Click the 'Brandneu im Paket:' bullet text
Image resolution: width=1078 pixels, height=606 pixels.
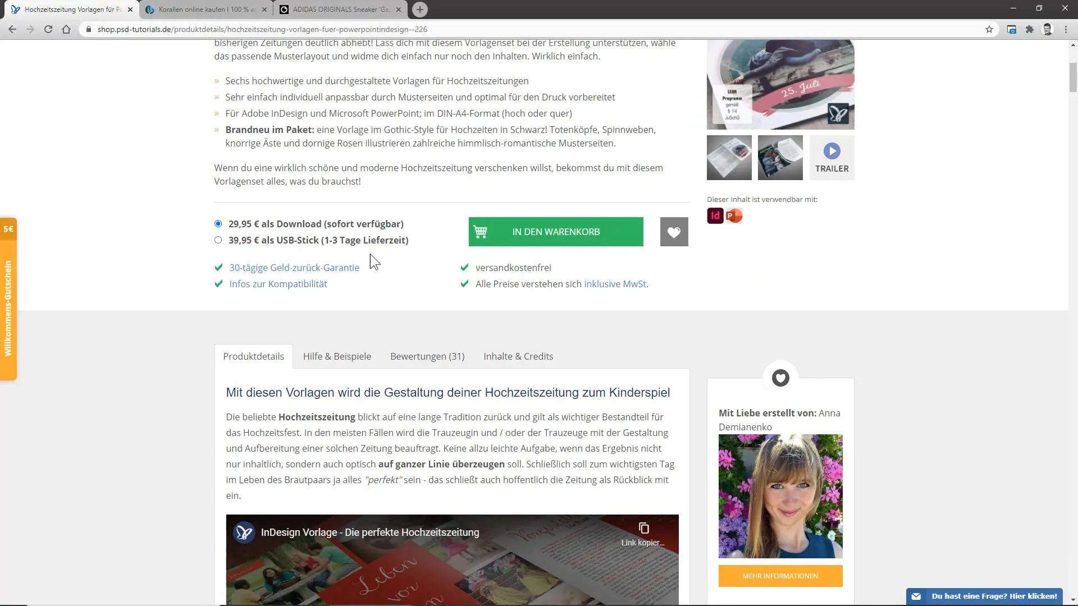click(x=270, y=130)
